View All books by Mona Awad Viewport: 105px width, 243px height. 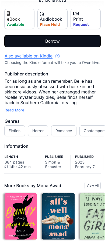pos(93,186)
